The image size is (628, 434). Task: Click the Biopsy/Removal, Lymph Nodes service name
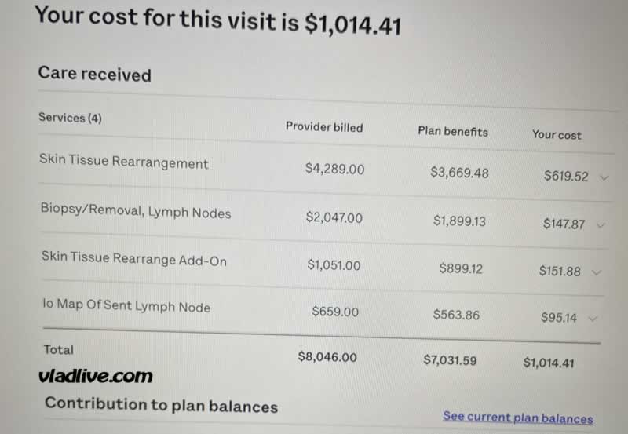136,211
